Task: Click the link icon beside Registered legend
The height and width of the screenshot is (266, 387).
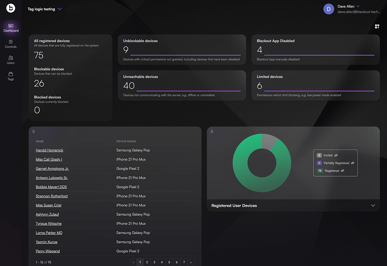Action: click(342, 170)
